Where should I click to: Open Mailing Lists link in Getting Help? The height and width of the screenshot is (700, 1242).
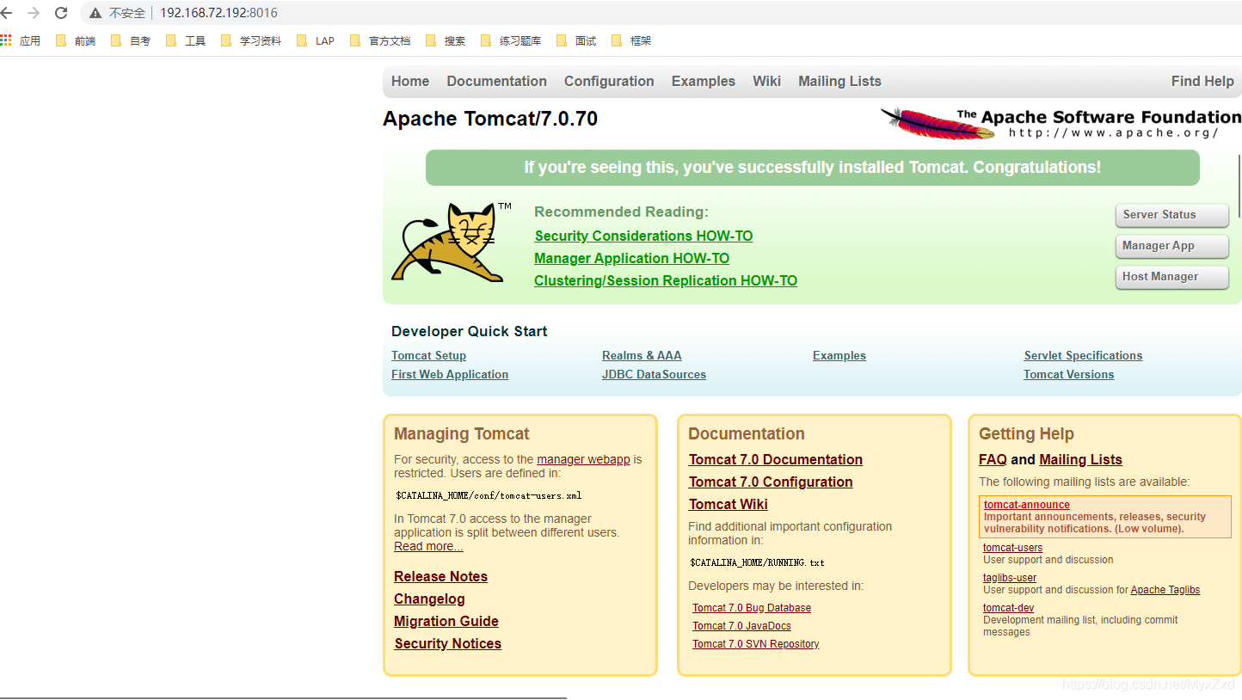(1080, 460)
